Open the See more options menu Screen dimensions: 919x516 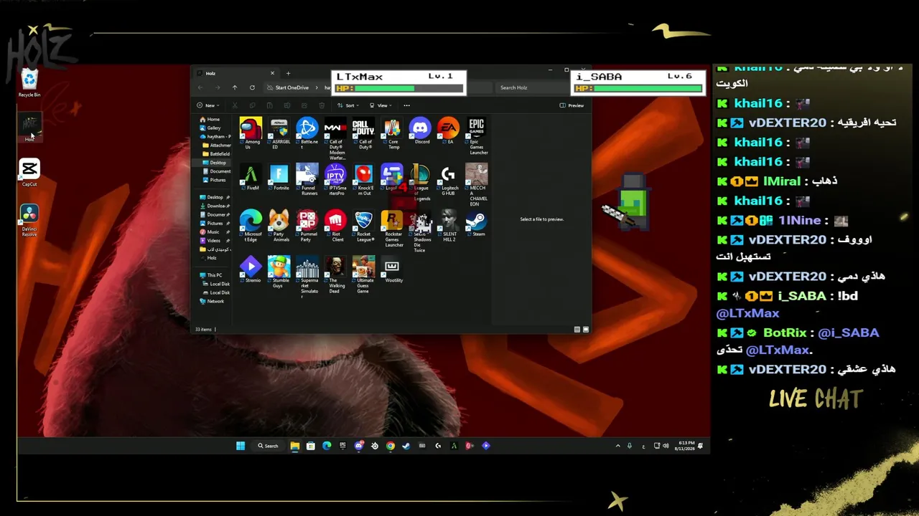pos(406,105)
